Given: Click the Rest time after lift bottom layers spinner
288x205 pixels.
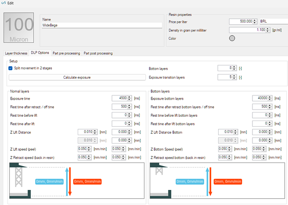Looking at the screenshot, I should tap(270, 123).
